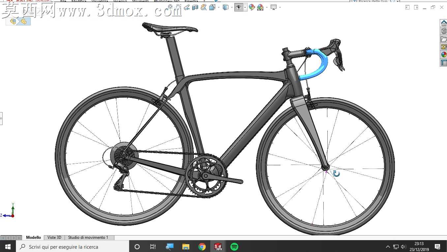The height and width of the screenshot is (252, 447).
Task: Open SOLIDWORKS Resources home tab in task pane
Action: pyautogui.click(x=444, y=23)
